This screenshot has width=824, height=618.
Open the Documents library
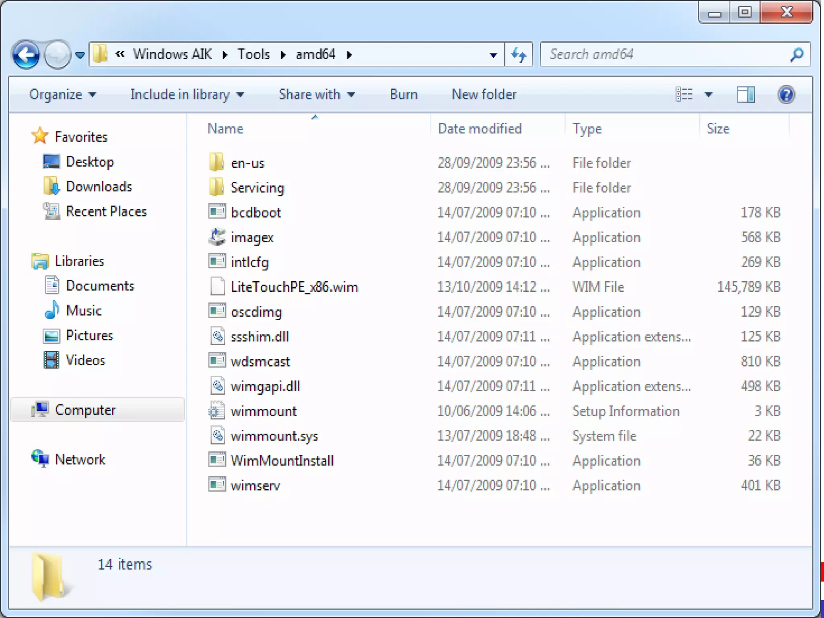(100, 286)
